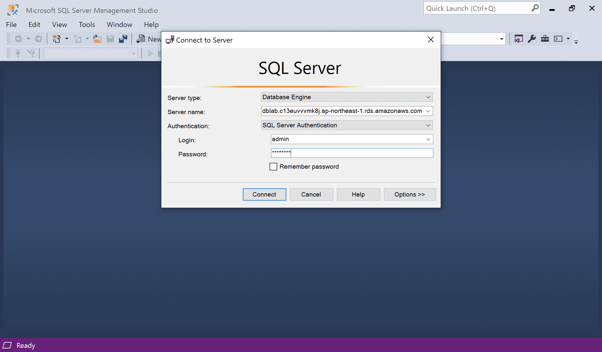This screenshot has width=602, height=352.
Task: Click the single-disk Save icon
Action: pos(110,39)
